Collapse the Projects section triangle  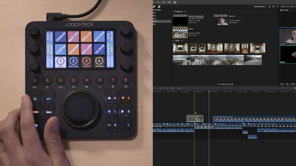pyautogui.click(x=173, y=11)
